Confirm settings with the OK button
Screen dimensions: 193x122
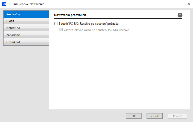(x=134, y=116)
